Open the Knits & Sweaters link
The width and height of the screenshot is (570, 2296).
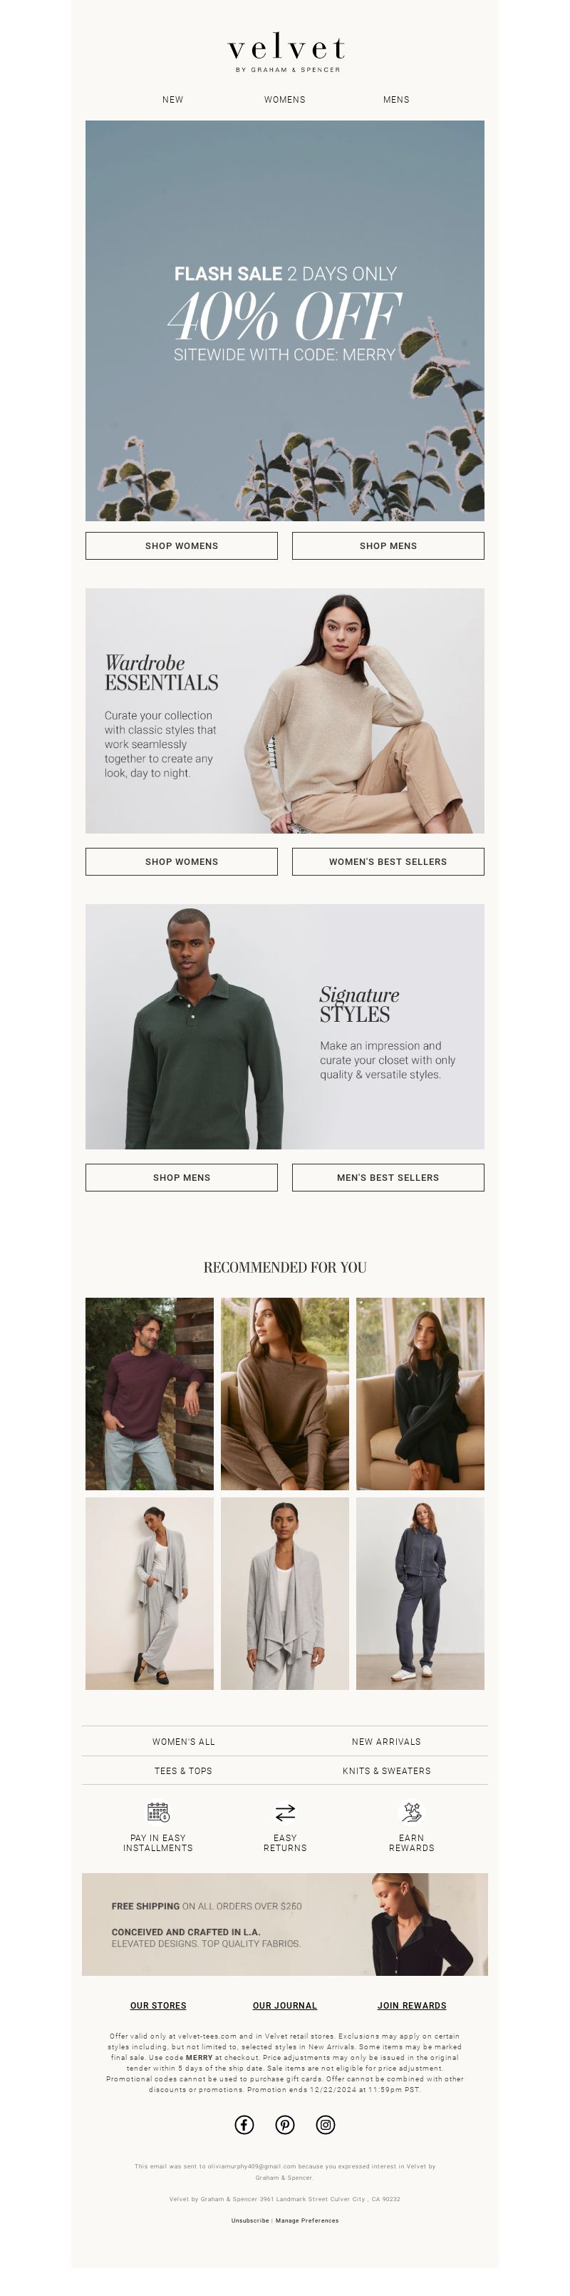pos(386,1771)
